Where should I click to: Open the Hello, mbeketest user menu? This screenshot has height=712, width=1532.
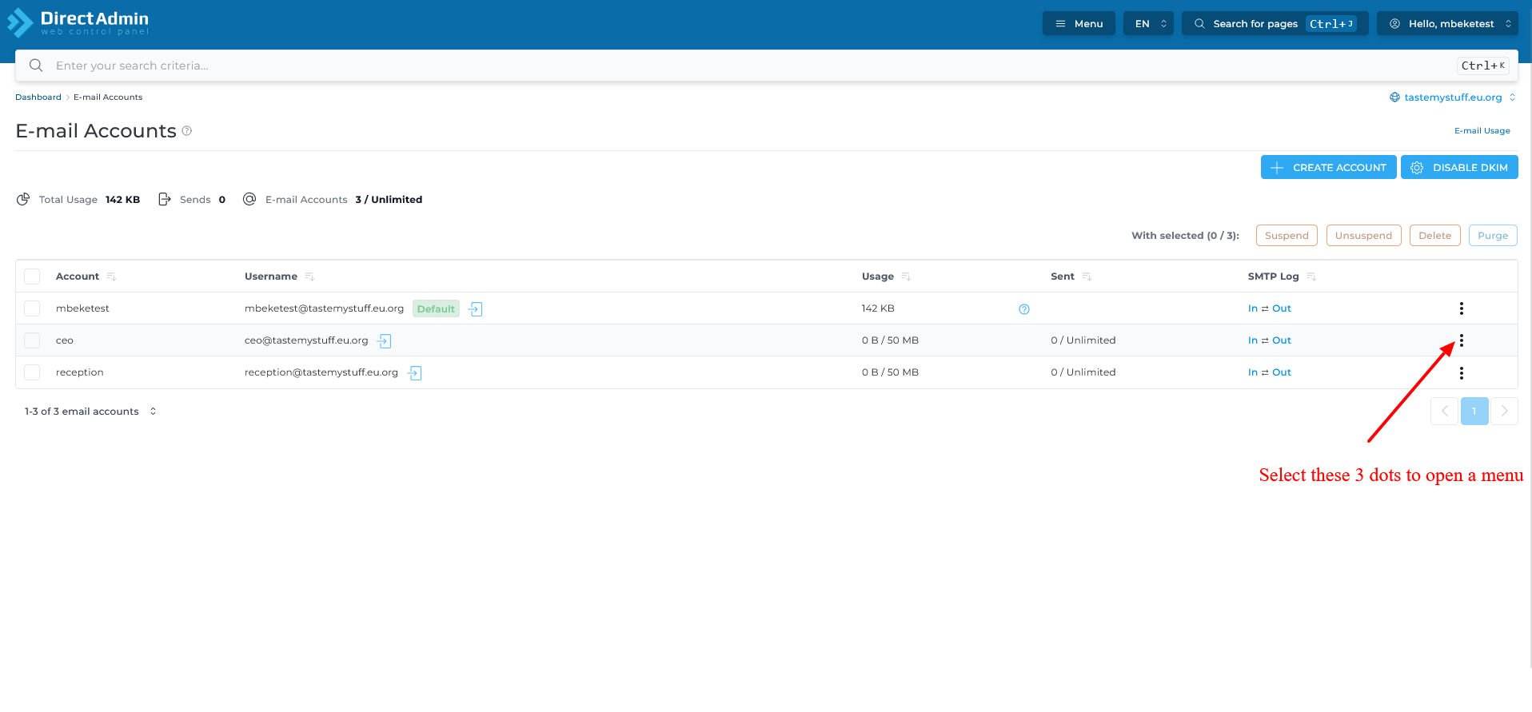coord(1450,24)
